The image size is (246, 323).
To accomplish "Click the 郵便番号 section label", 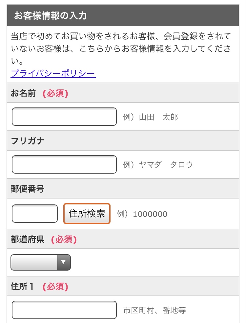I will click(x=28, y=189).
